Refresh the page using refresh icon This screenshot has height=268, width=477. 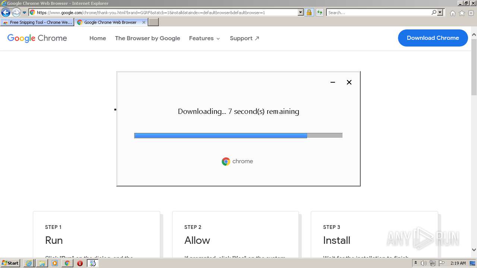(320, 13)
